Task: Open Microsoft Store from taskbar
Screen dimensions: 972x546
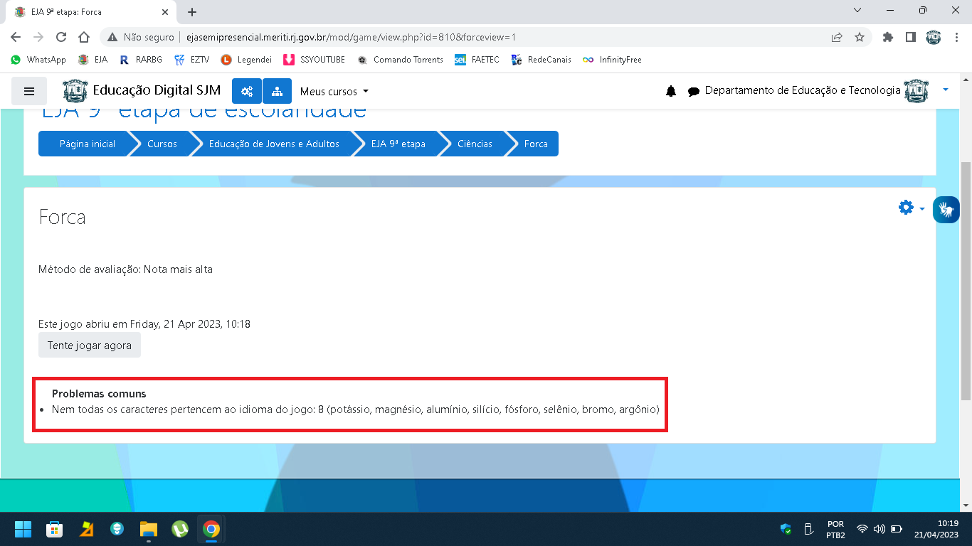Action: pos(54,529)
